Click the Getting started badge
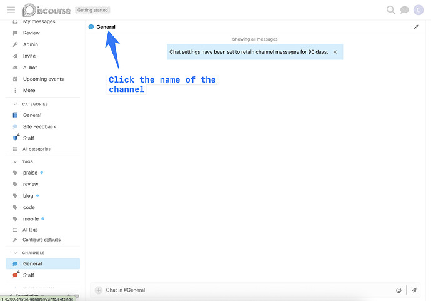This screenshot has width=431, height=301. [x=92, y=10]
